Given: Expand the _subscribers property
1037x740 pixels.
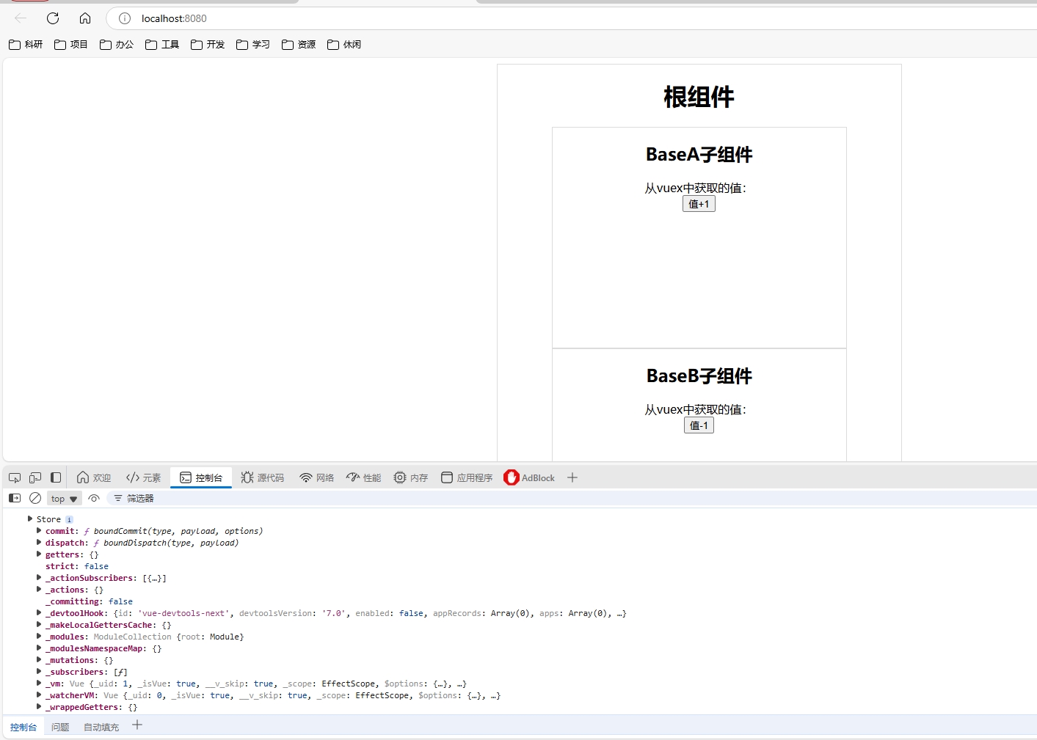Looking at the screenshot, I should click(x=39, y=671).
